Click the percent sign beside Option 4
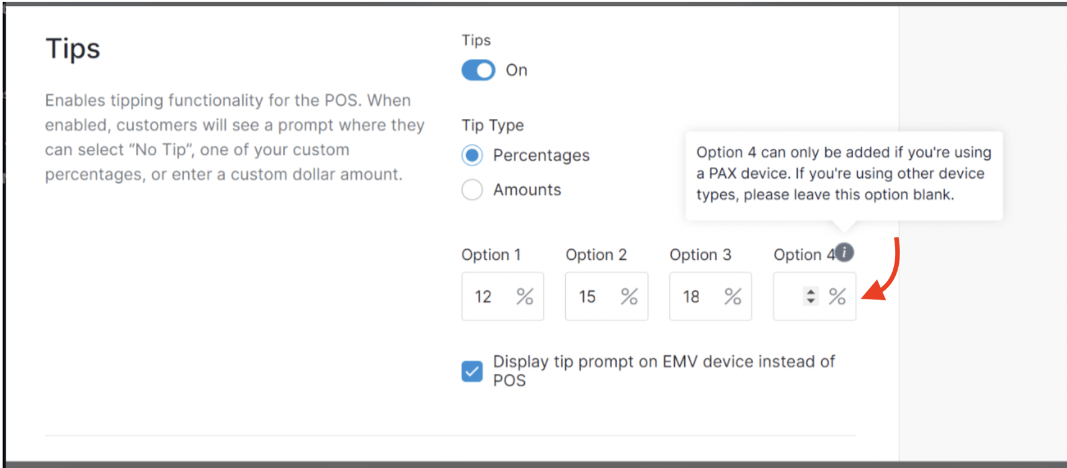 pyautogui.click(x=837, y=296)
